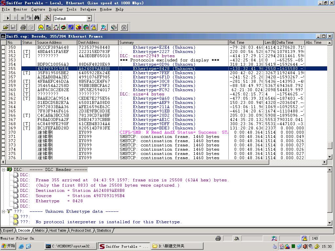The height and width of the screenshot is (251, 335).
Task: Open the alarm log warning icon
Action: [94, 27]
